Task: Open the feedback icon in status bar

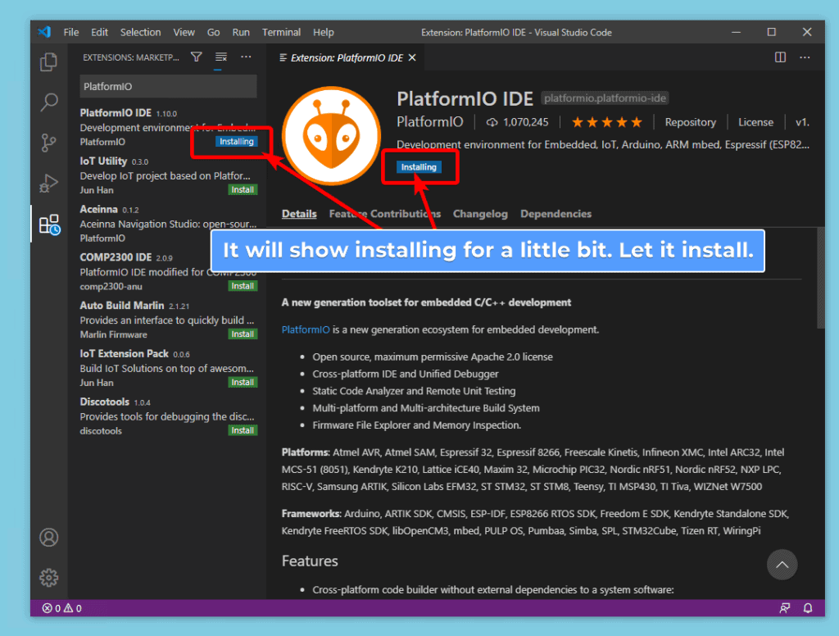Action: (x=784, y=608)
